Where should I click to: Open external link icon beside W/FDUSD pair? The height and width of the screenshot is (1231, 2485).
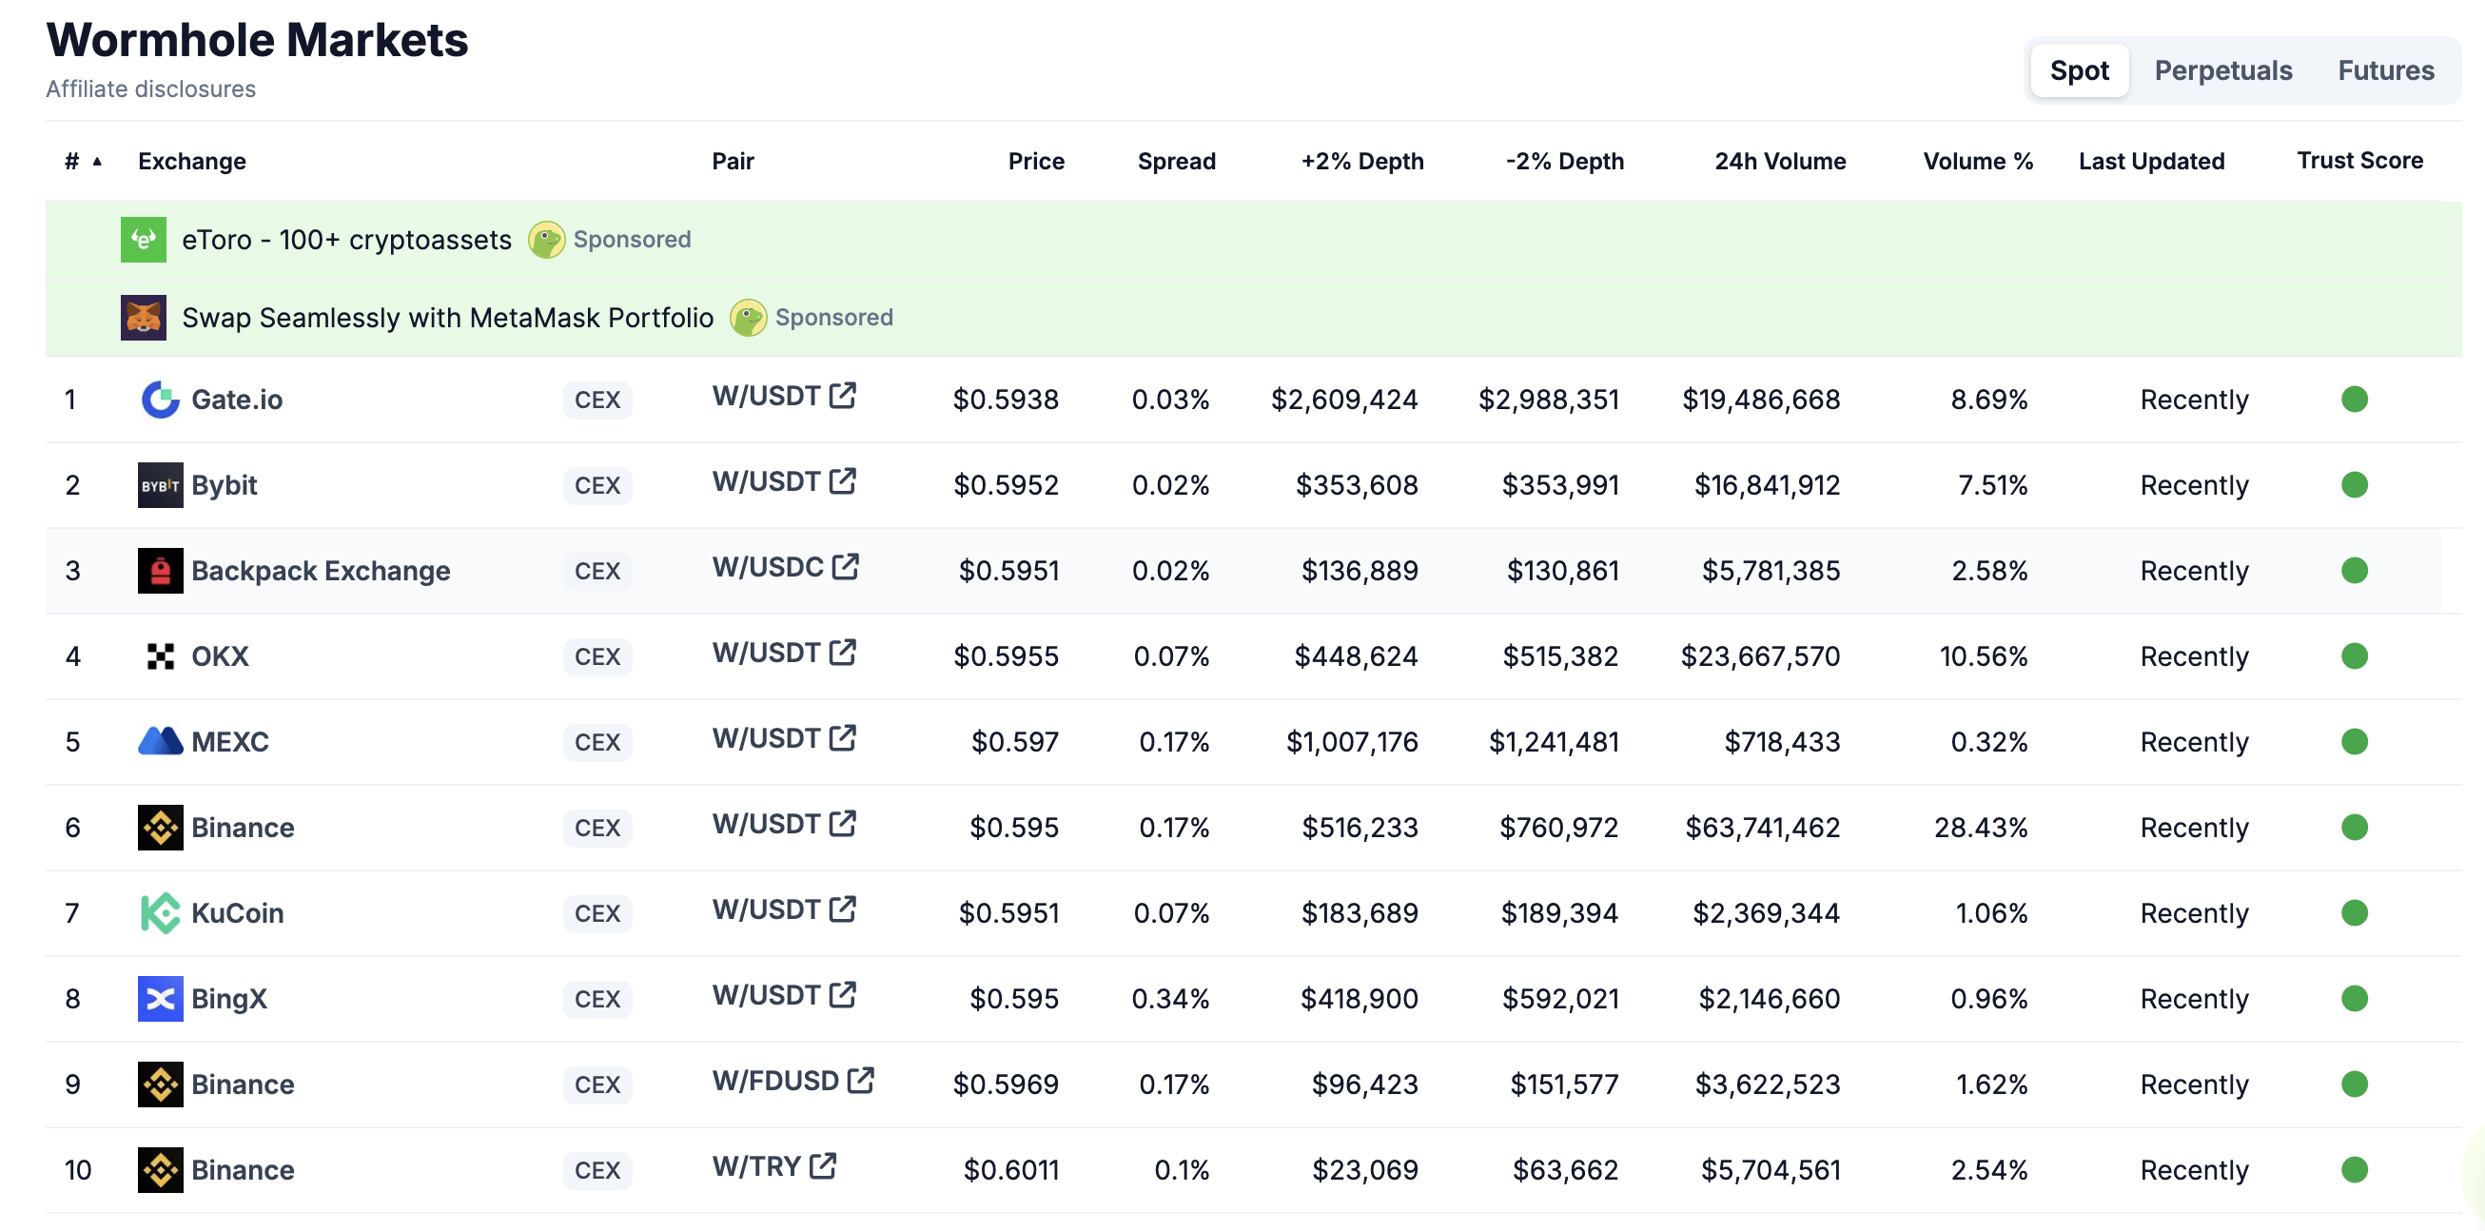pyautogui.click(x=860, y=1081)
